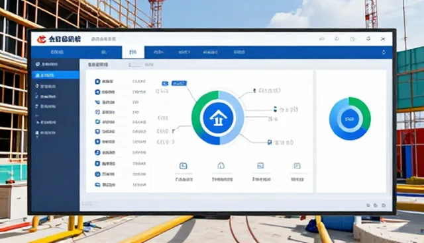Click the leftmost small icon in the bottom-right footer
Screen dimensions: 424x243
tap(368, 205)
